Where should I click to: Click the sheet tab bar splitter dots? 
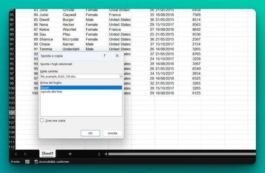coord(99,154)
